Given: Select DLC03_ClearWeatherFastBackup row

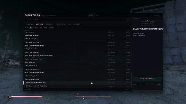Looking at the screenshot, I should pos(77,46).
